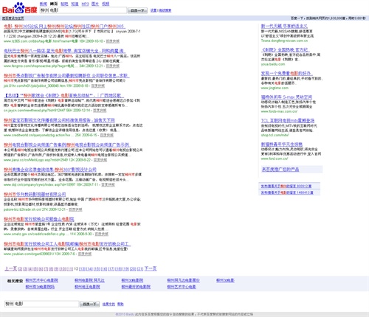Open cached snapshot for cn.jaycn.com result
The image size is (369, 317).
click(100, 111)
